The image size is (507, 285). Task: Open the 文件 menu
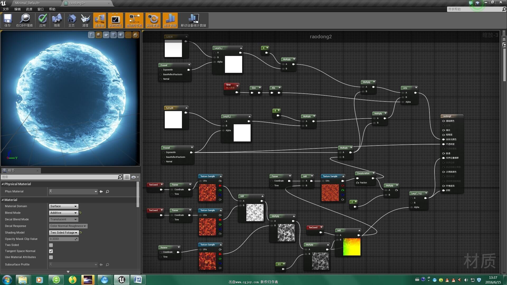pos(6,9)
